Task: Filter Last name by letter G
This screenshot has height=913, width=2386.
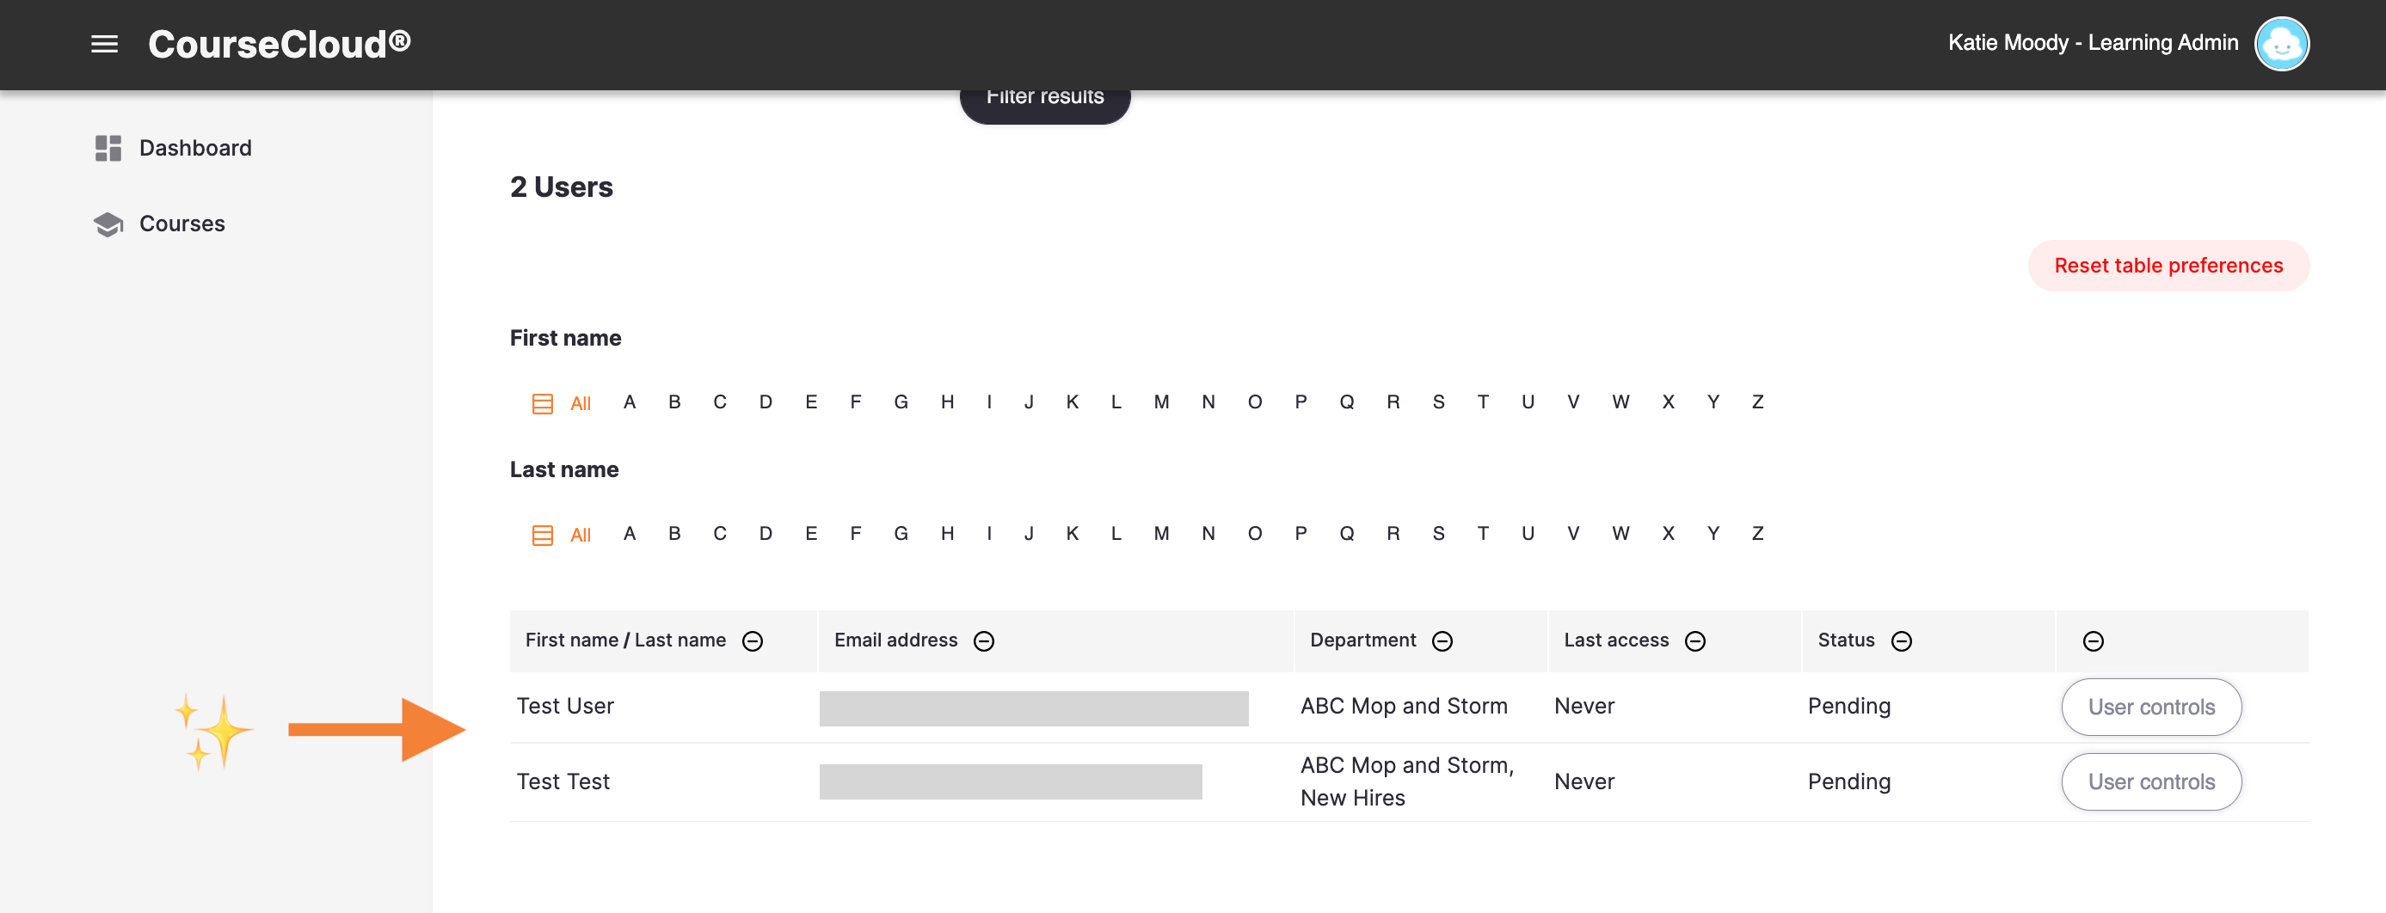Action: coord(901,533)
